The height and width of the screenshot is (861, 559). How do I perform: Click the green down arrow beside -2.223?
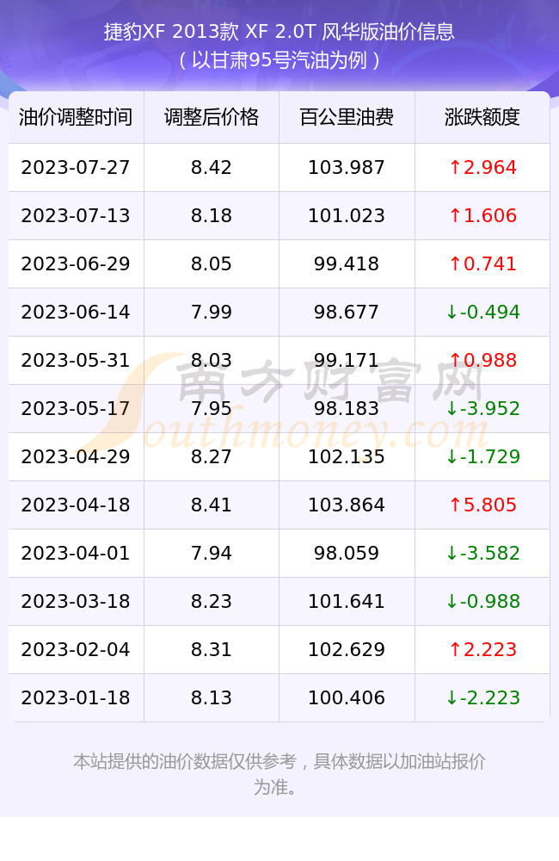tap(451, 698)
